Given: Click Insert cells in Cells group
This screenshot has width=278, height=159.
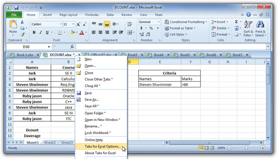Looking at the screenshot, I should (x=220, y=22).
